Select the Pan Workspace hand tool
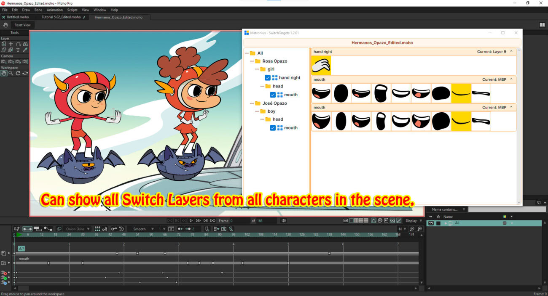Screen dimensions: 548x296 point(4,73)
